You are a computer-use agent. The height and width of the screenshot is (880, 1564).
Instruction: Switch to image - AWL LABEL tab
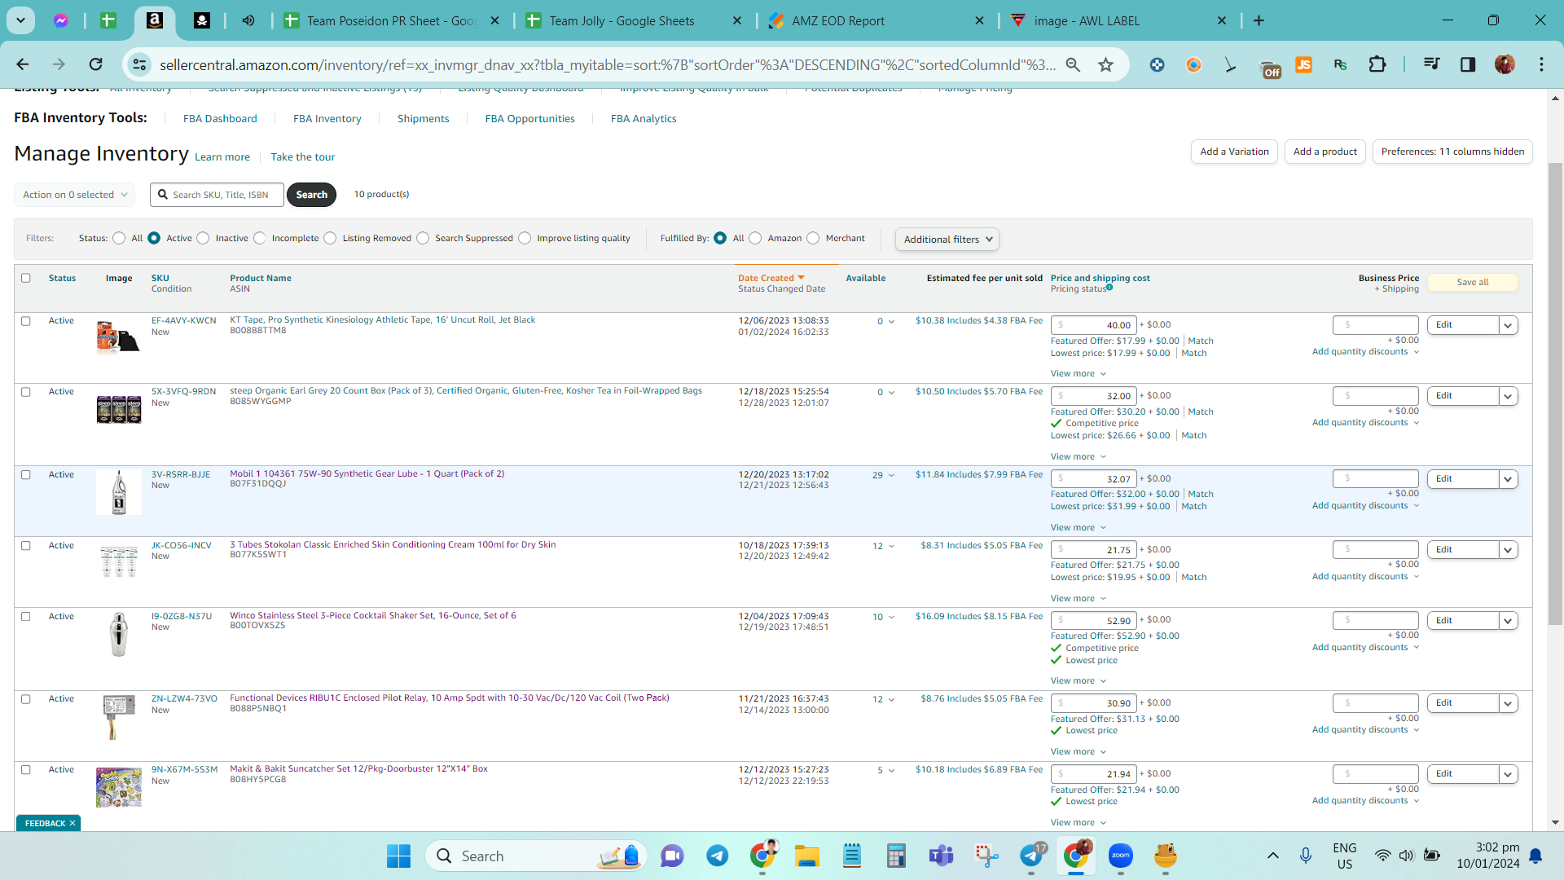[x=1119, y=20]
